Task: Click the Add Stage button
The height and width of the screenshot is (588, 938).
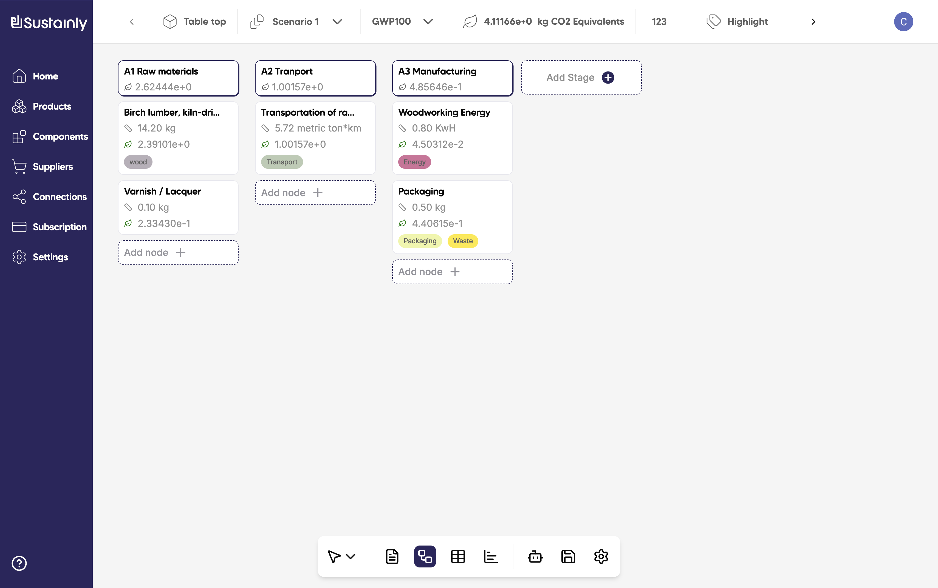Action: [581, 77]
